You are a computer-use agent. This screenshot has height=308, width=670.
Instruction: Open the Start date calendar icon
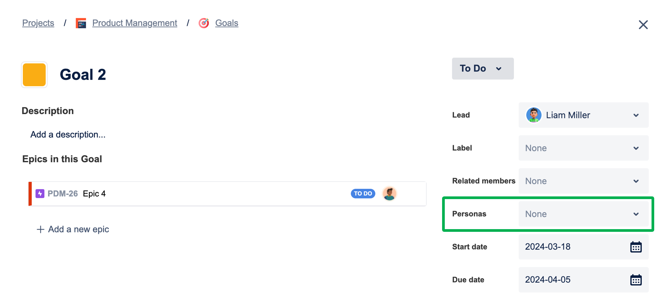coord(636,247)
